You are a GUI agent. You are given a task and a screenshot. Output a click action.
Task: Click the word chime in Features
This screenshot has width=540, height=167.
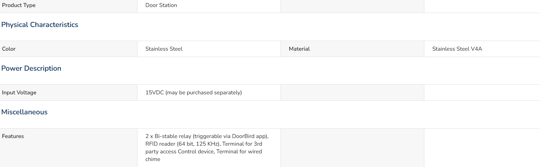tap(153, 159)
